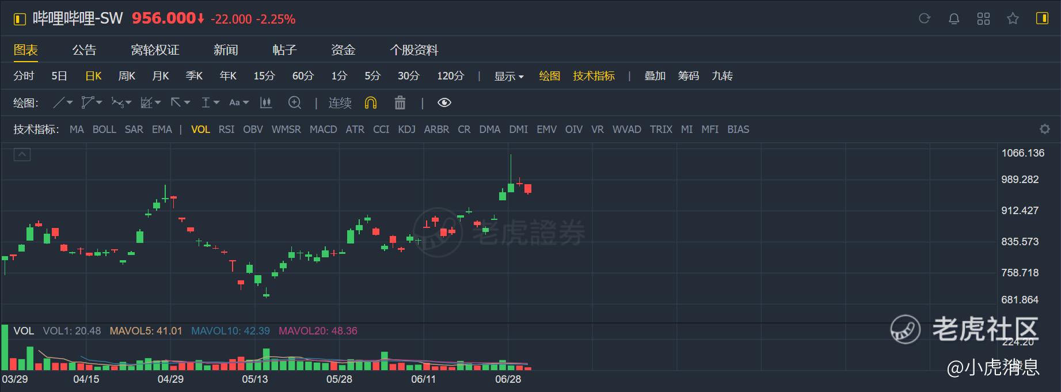Viewport: 1061px width, 392px height.
Task: Enable the MA indicator
Action: [x=77, y=130]
